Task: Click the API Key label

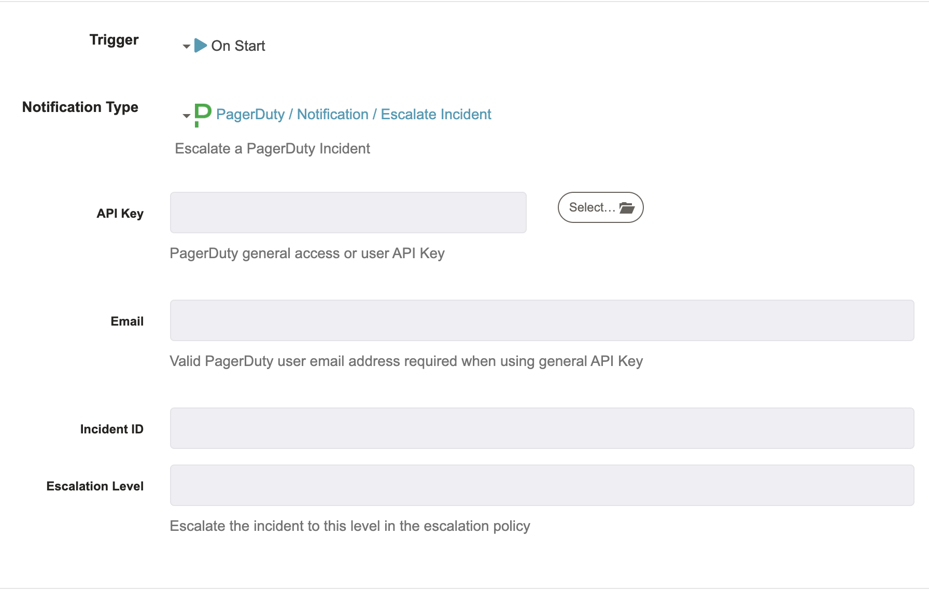Action: [x=120, y=214]
